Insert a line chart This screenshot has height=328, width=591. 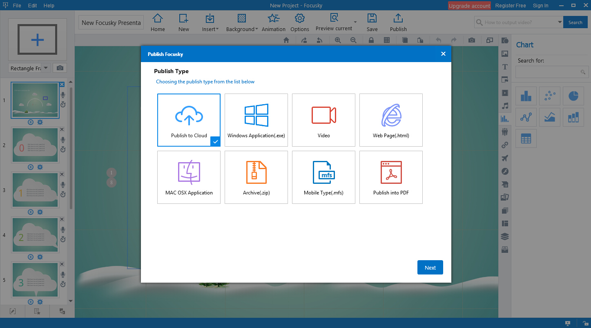pos(526,118)
